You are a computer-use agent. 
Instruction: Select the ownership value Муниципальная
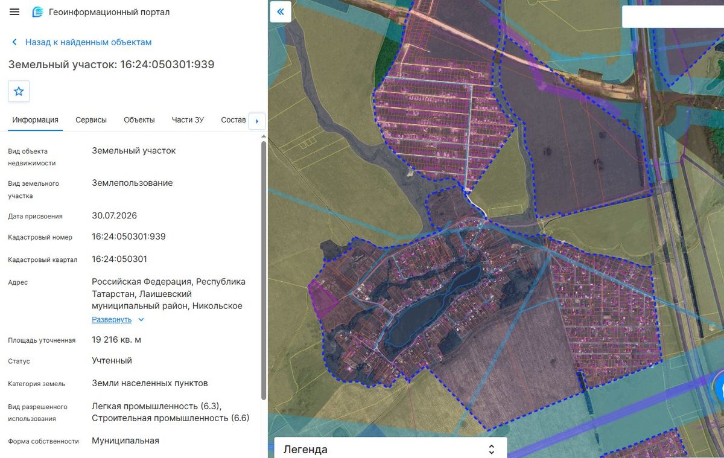point(125,441)
